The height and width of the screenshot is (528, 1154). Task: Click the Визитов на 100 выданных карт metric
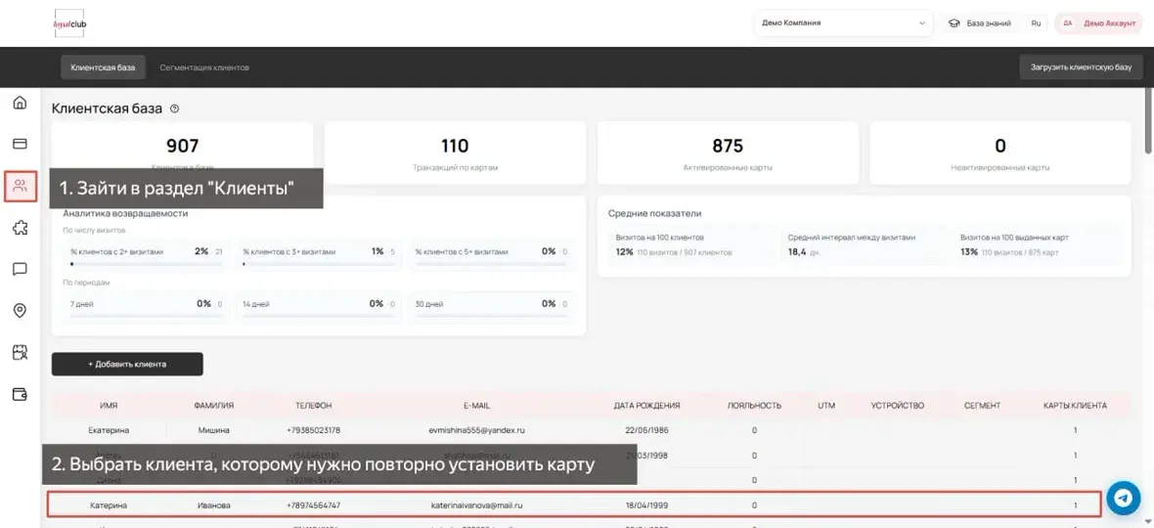(x=1039, y=244)
